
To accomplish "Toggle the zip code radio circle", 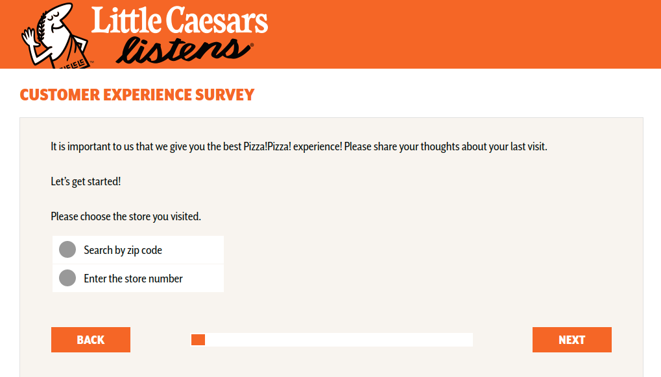I will click(67, 249).
